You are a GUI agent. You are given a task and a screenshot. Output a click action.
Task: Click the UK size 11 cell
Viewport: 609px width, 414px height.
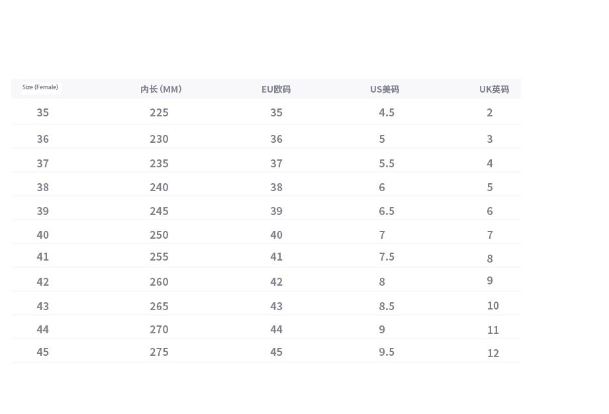(x=492, y=330)
